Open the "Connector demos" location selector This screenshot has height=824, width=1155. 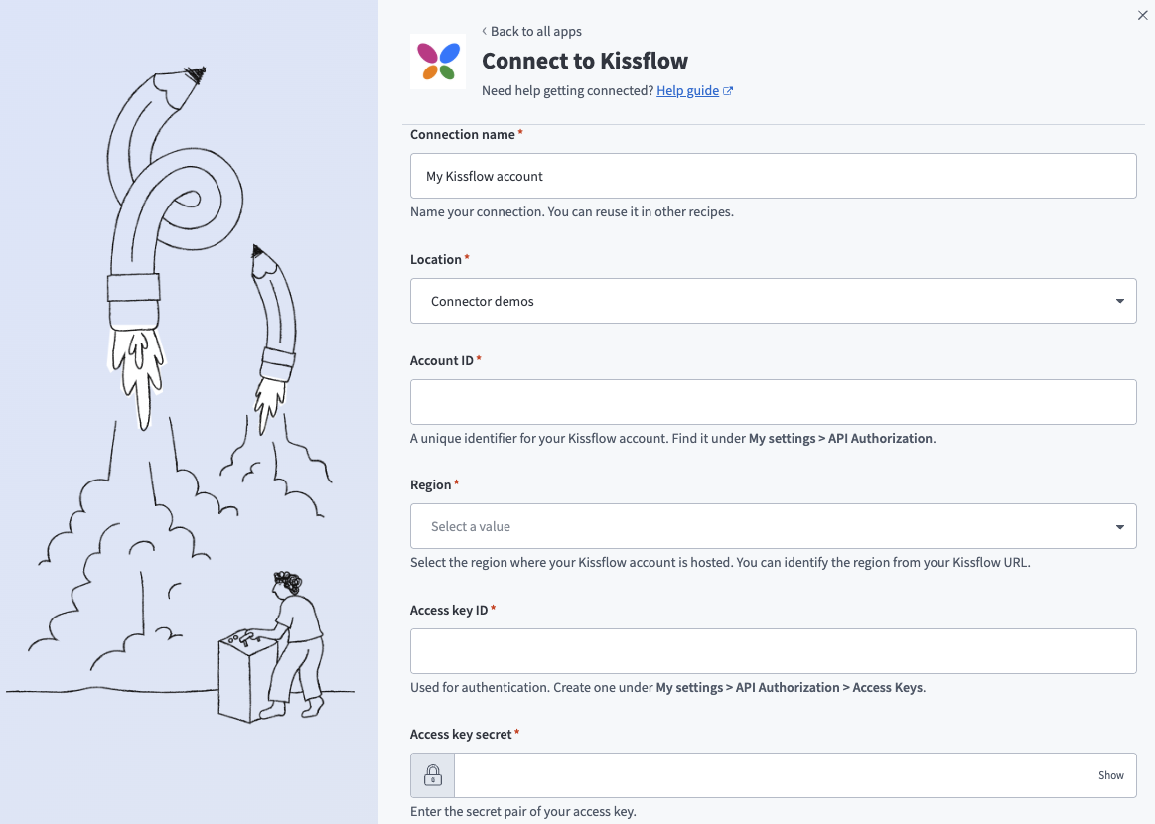click(755, 301)
